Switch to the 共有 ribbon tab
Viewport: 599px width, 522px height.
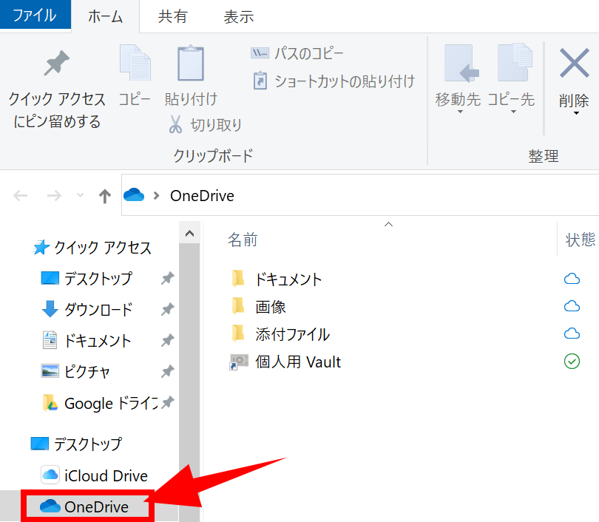point(172,16)
